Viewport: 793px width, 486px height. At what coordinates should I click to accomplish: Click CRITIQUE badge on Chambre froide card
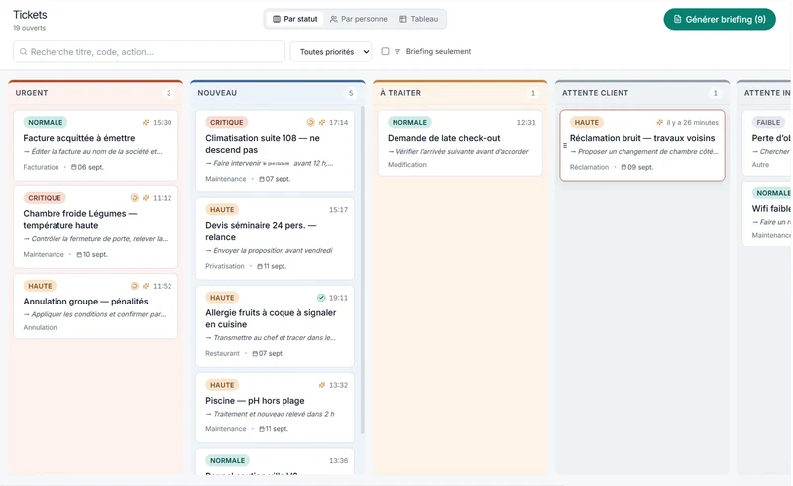pos(45,198)
